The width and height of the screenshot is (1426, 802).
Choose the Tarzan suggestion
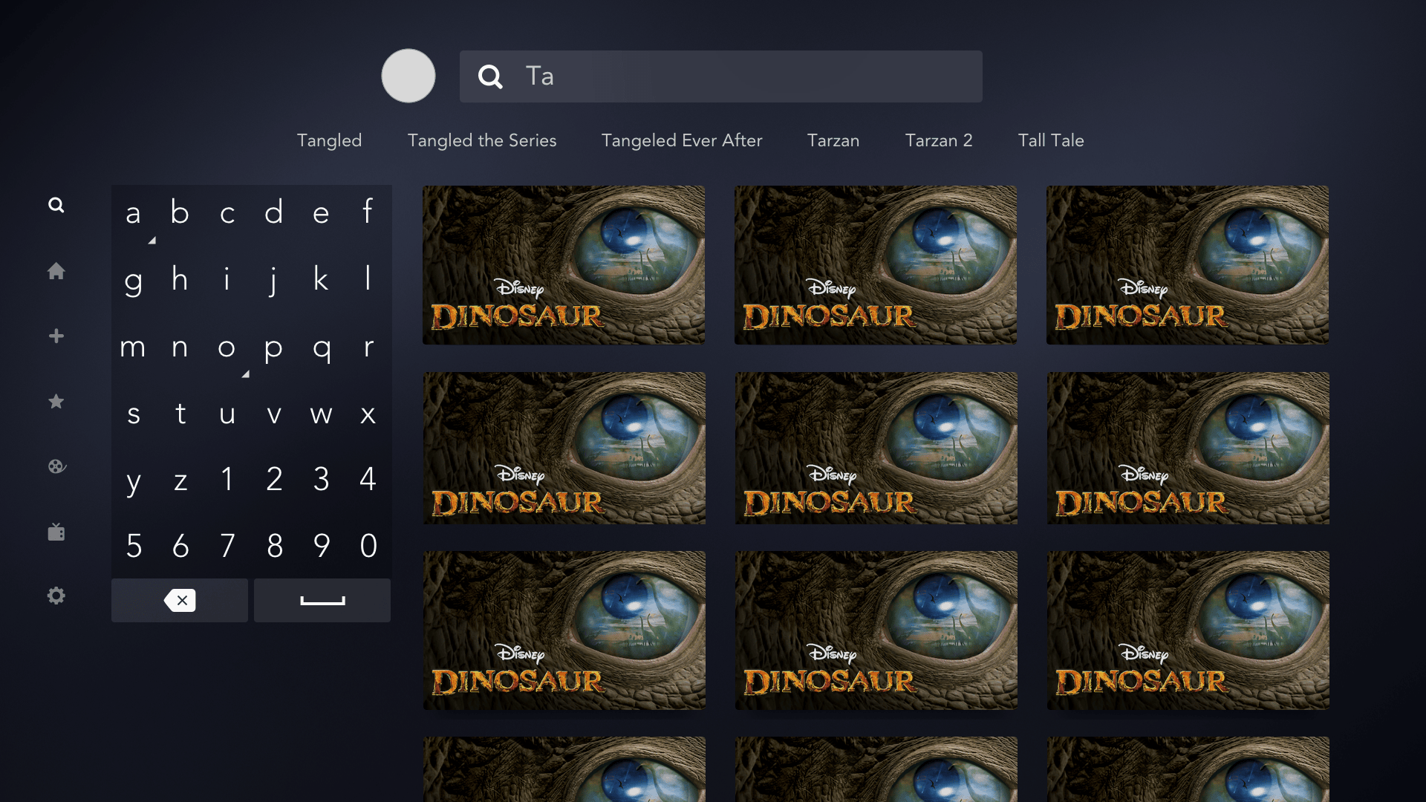[833, 140]
